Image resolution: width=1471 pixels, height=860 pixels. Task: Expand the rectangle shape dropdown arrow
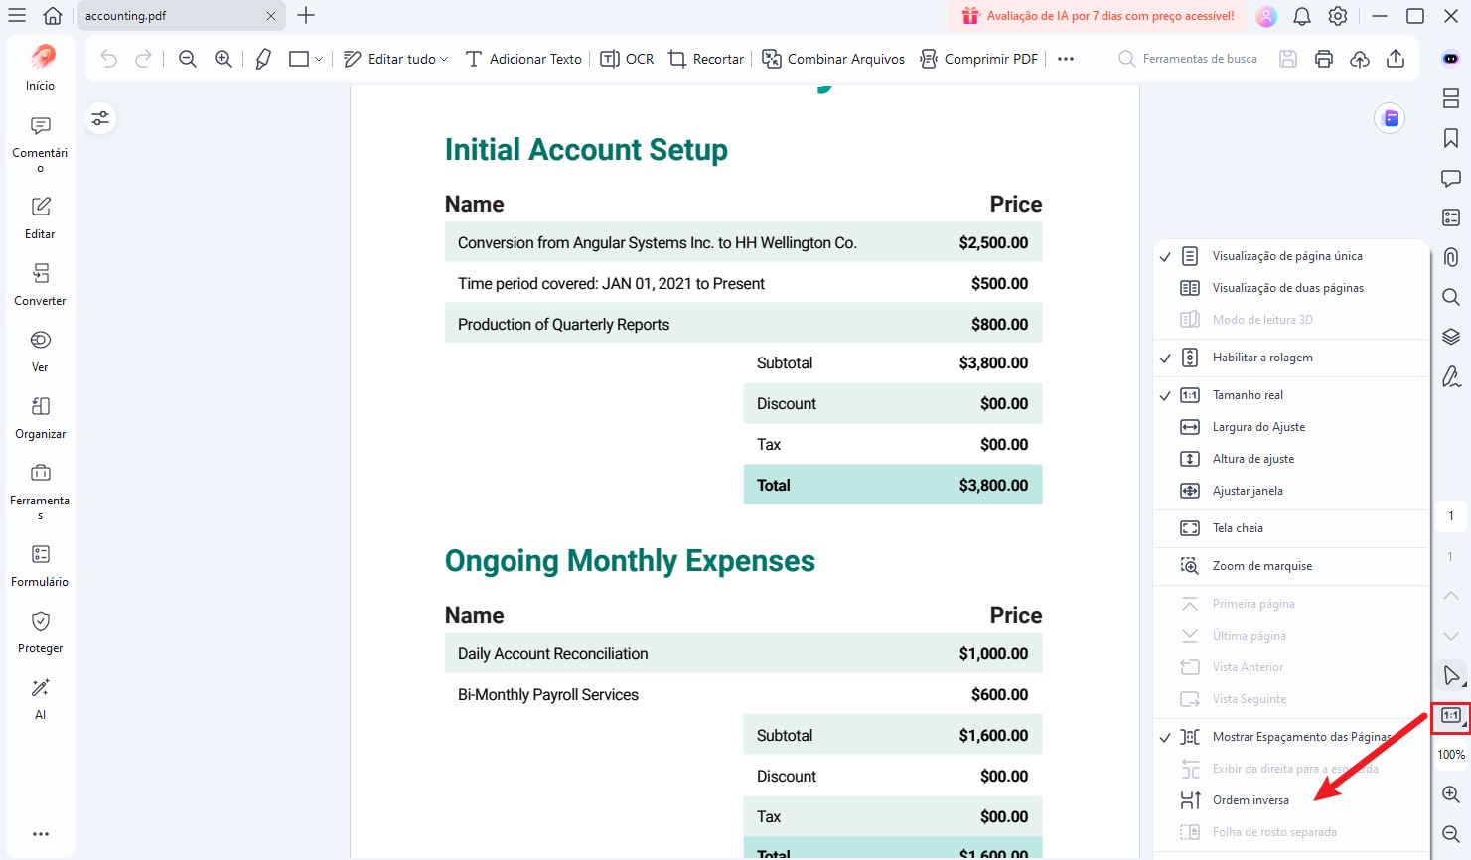pos(319,59)
